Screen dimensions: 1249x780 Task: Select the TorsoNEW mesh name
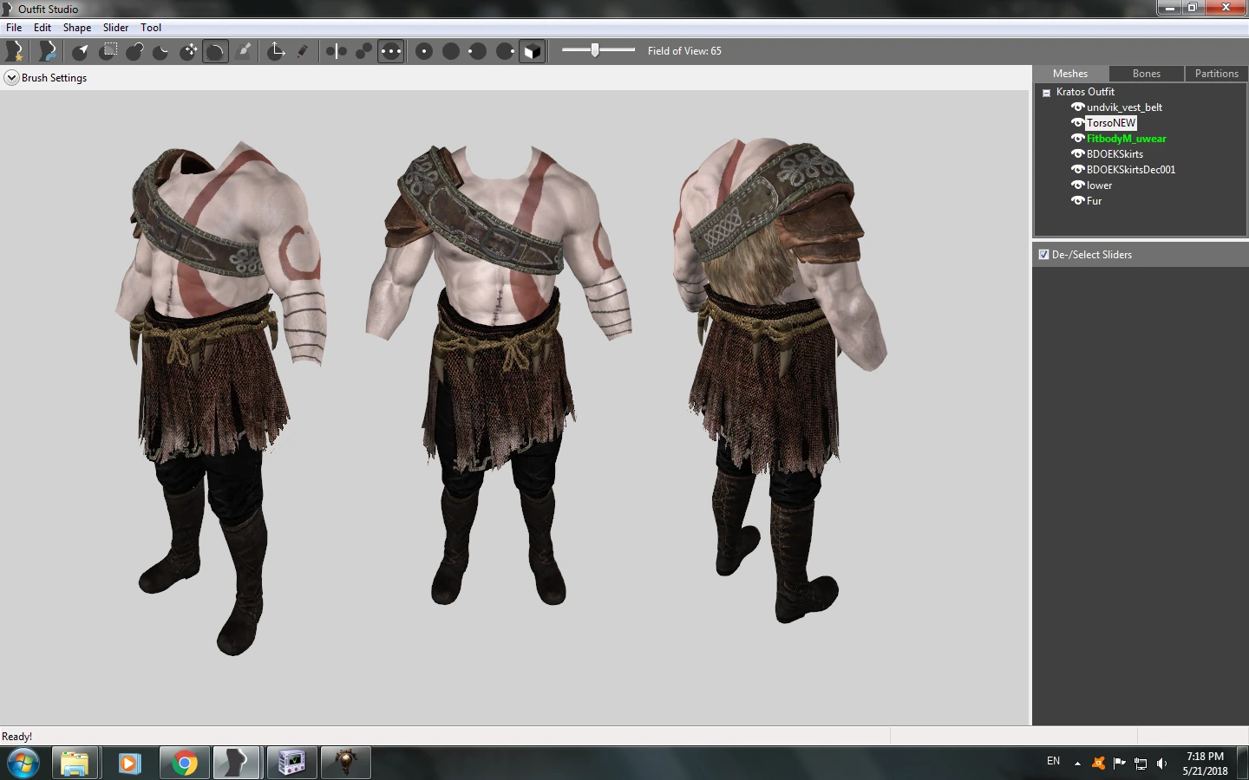pyautogui.click(x=1111, y=123)
